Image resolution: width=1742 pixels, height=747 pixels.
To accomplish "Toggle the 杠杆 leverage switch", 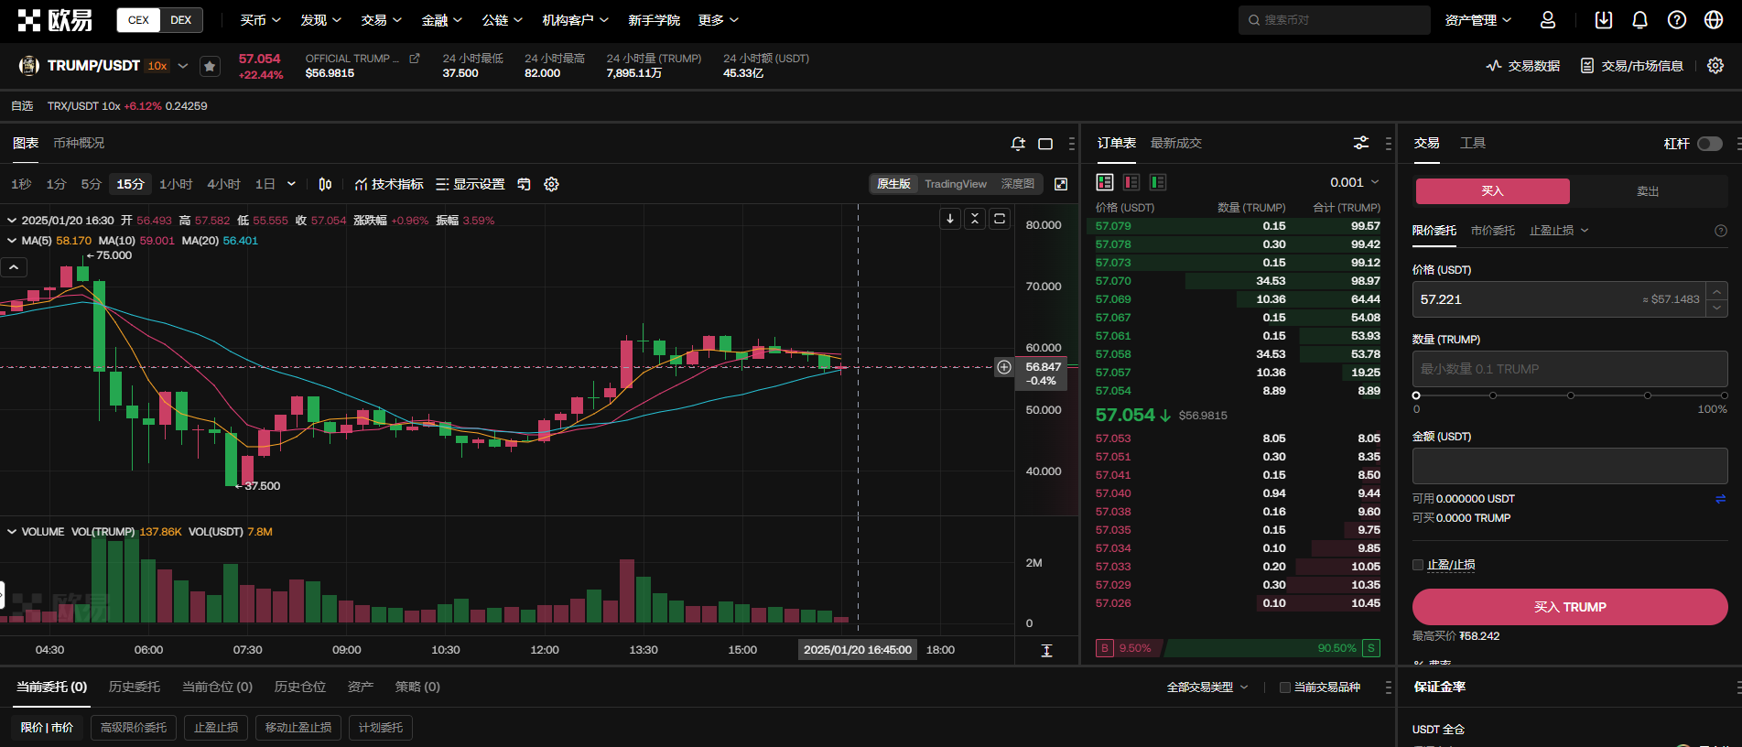I will (x=1709, y=144).
